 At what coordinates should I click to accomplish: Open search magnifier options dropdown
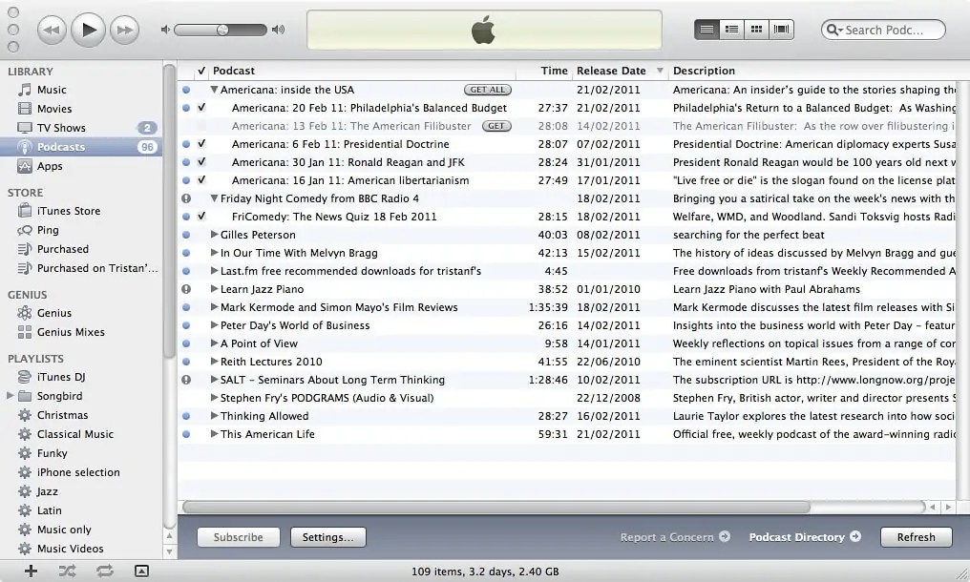coord(834,30)
